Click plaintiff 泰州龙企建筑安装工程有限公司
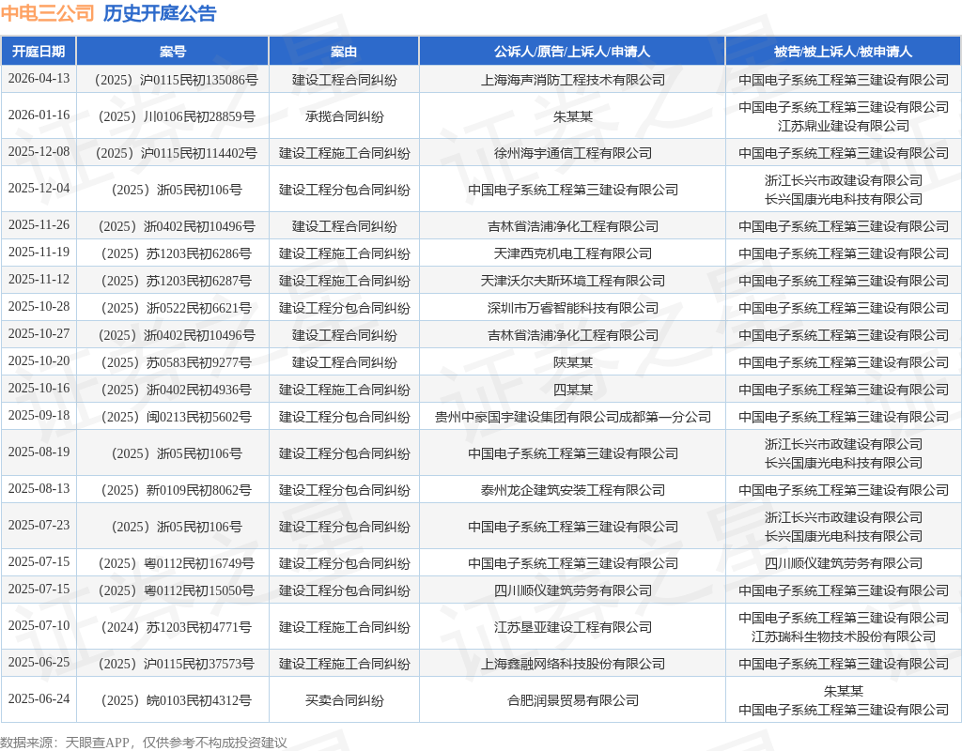The image size is (962, 751). [x=572, y=490]
